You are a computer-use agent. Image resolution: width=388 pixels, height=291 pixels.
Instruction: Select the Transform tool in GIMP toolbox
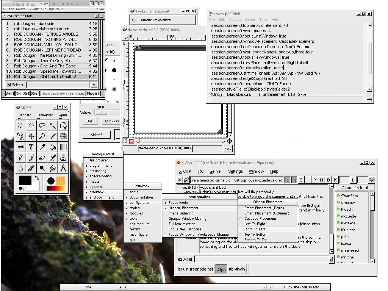tap(63, 136)
